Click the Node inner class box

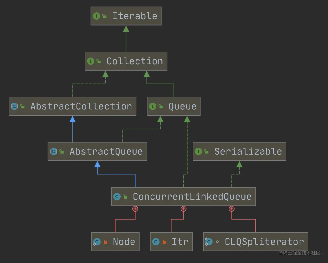[x=115, y=242]
